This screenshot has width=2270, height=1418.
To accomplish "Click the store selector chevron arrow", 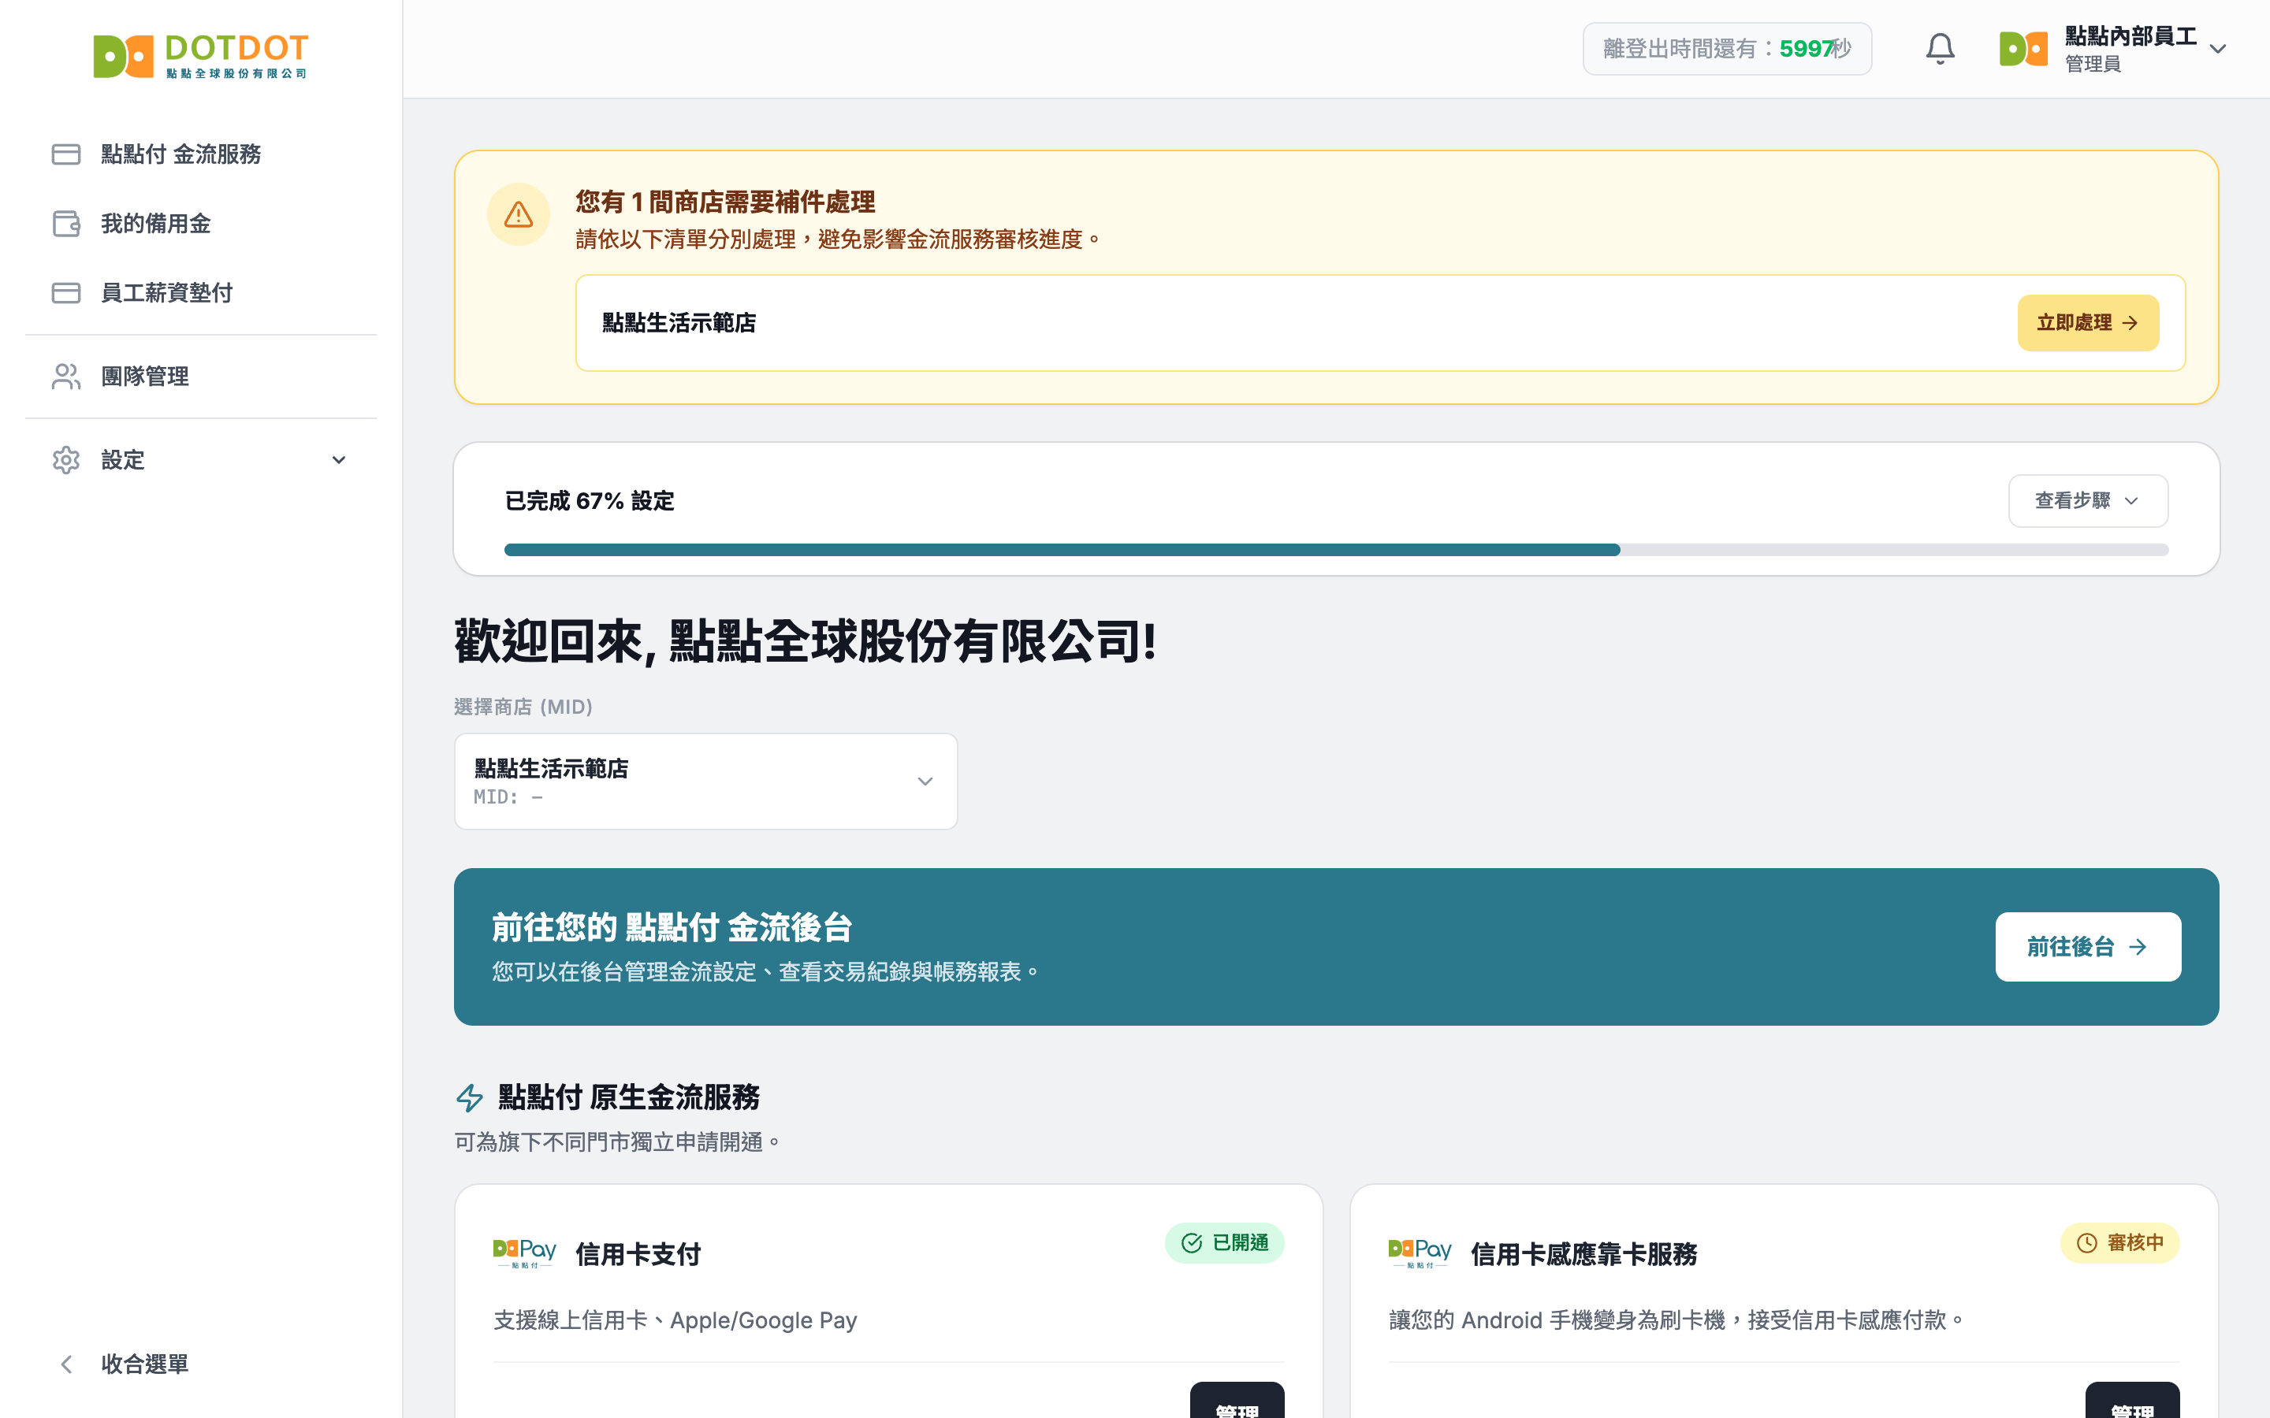I will [925, 781].
